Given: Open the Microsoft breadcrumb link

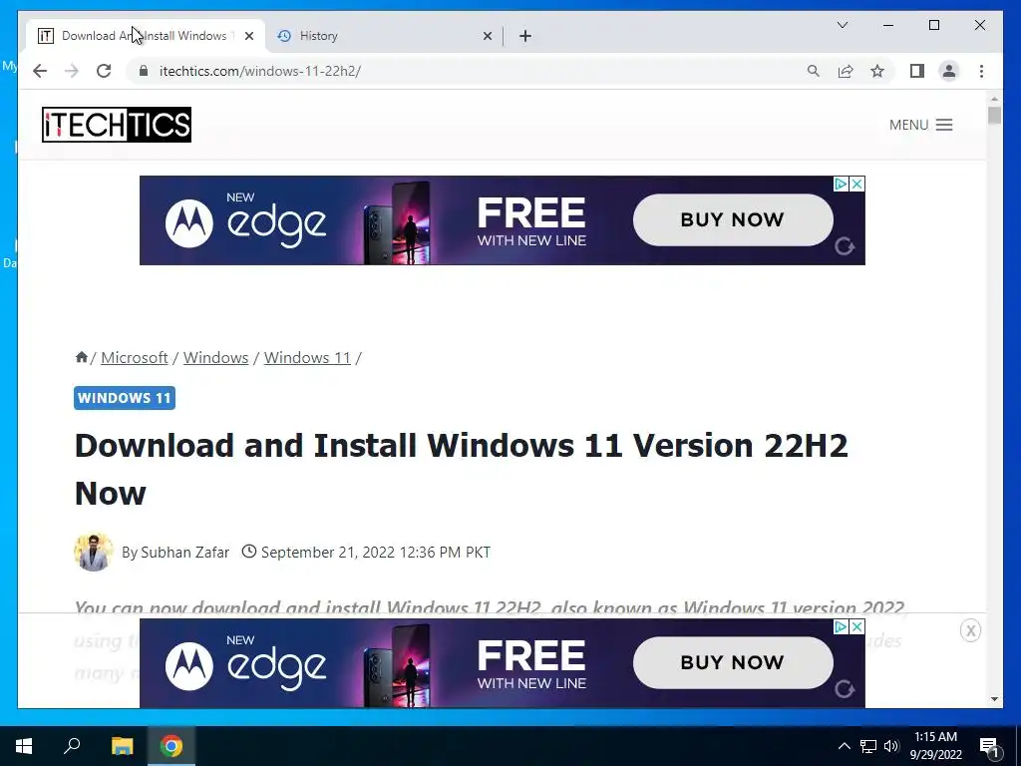Looking at the screenshot, I should point(135,358).
